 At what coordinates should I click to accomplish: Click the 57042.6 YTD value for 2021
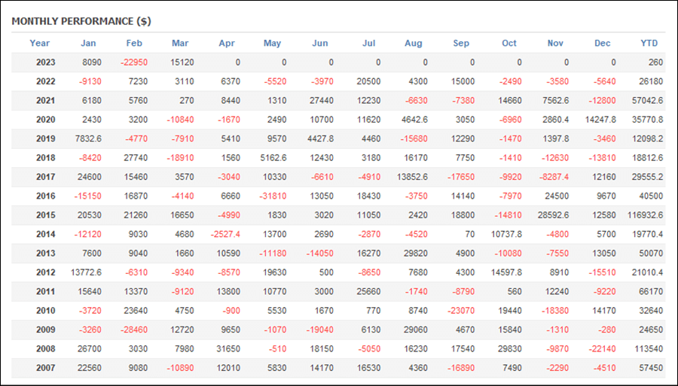click(647, 101)
